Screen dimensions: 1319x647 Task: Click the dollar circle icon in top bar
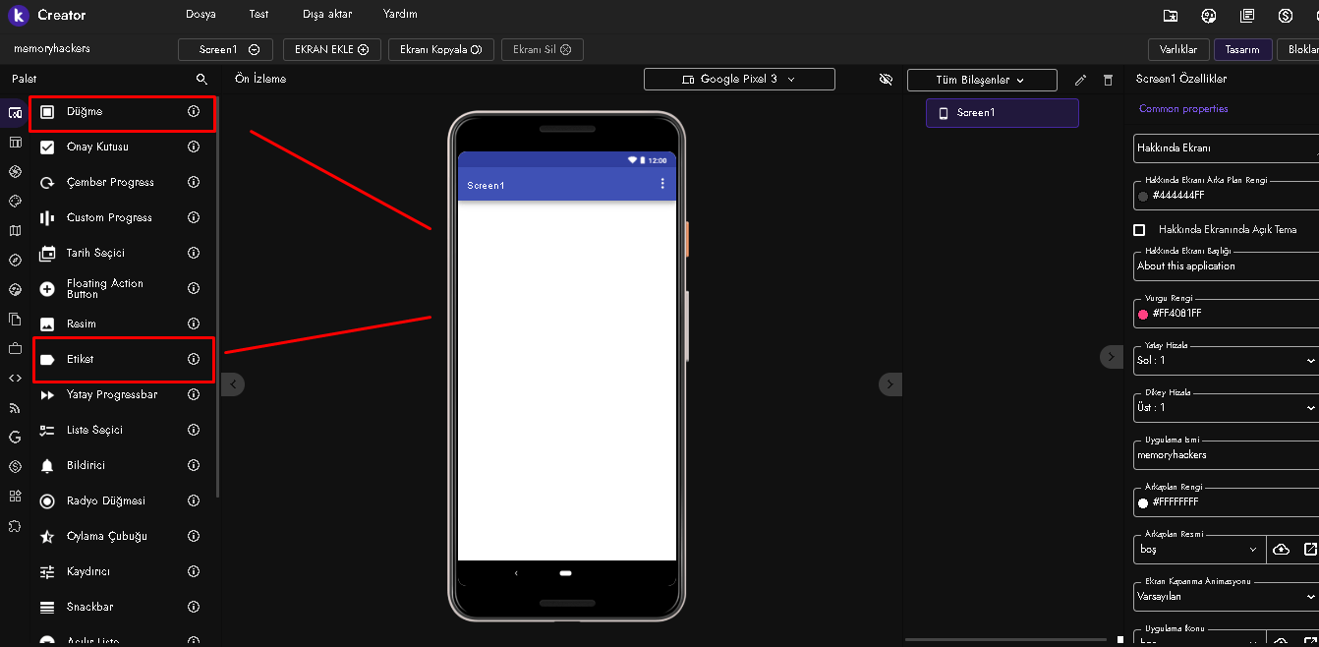click(x=1286, y=15)
